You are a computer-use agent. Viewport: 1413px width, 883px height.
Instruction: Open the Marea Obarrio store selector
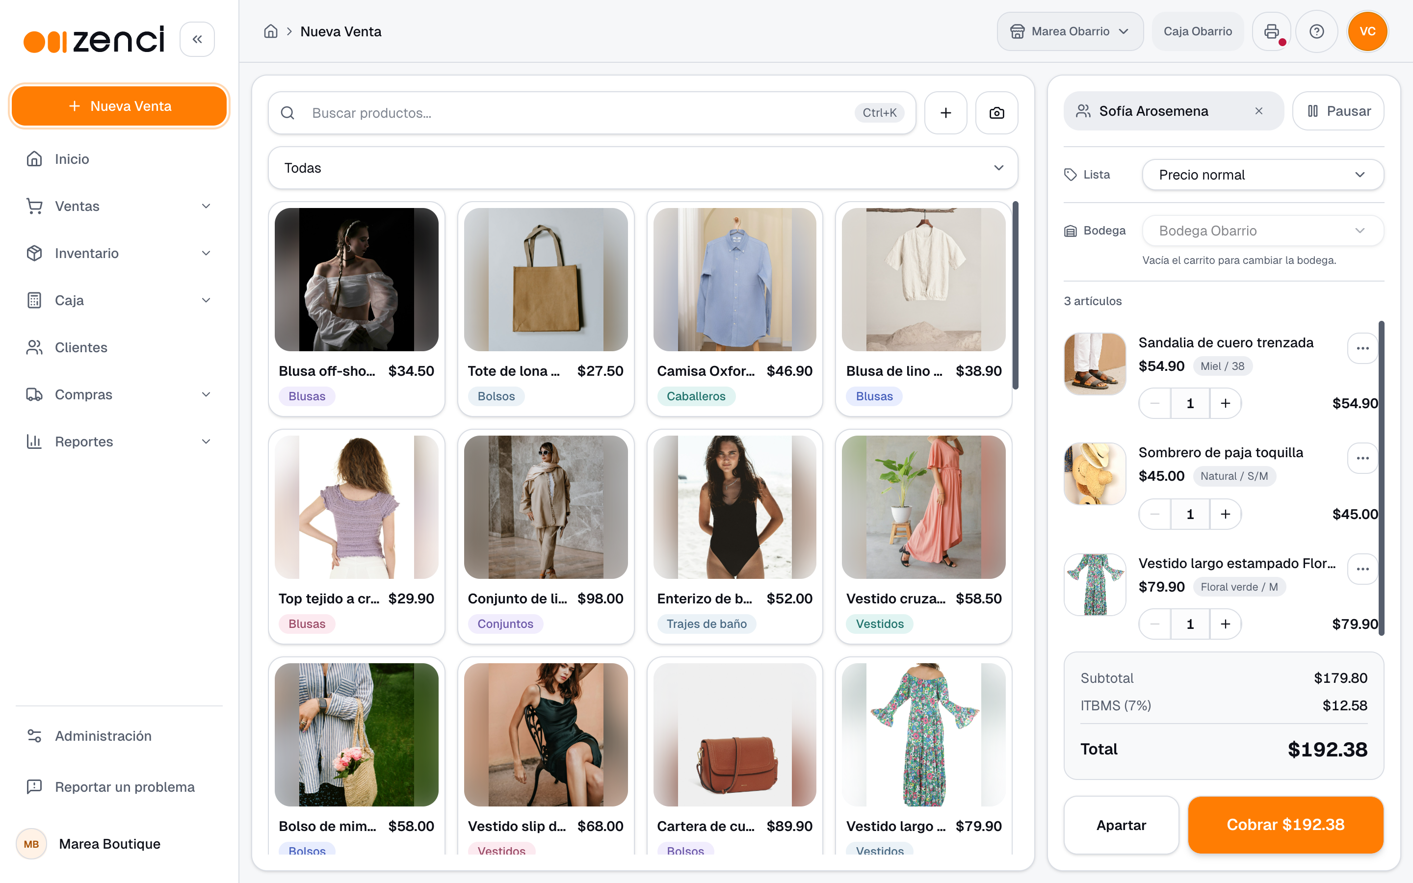click(1070, 31)
